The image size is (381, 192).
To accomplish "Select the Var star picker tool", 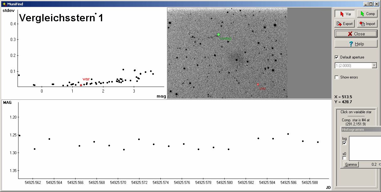I will click(x=345, y=14).
